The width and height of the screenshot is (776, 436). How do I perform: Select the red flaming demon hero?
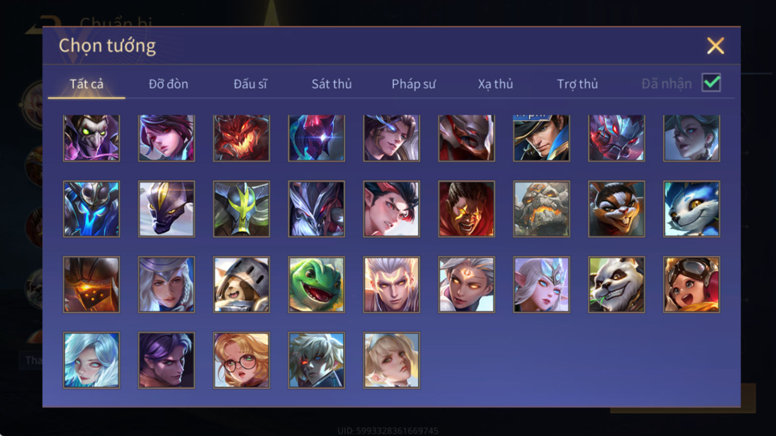(x=241, y=138)
